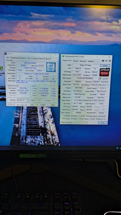This screenshot has height=215, width=121.
Task: Toggle the DirectML checkbox
Action: point(99,116)
